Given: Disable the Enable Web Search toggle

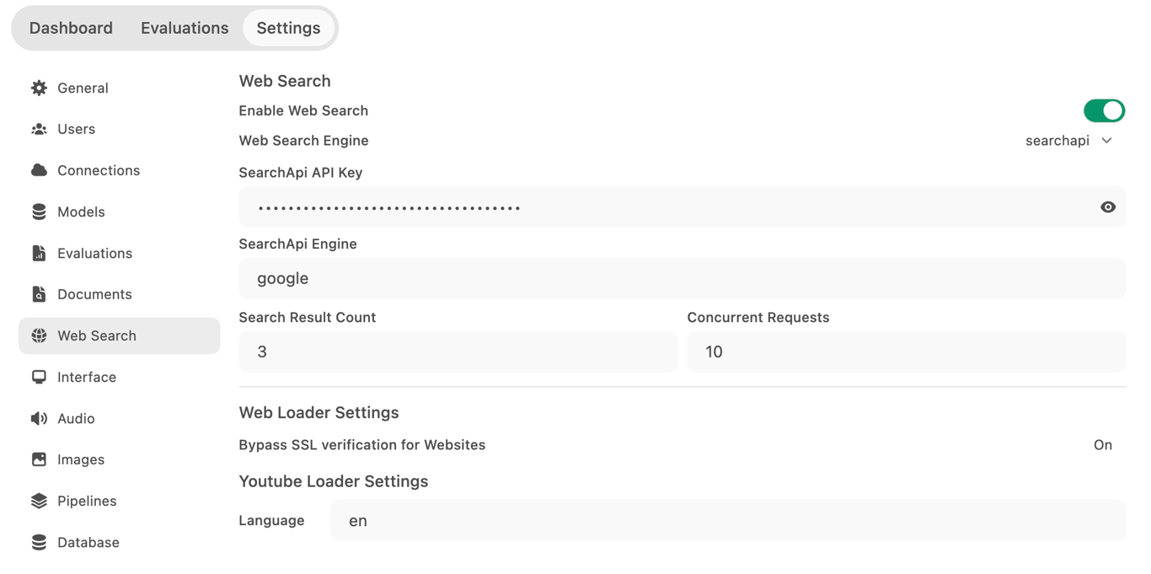Looking at the screenshot, I should (1104, 110).
